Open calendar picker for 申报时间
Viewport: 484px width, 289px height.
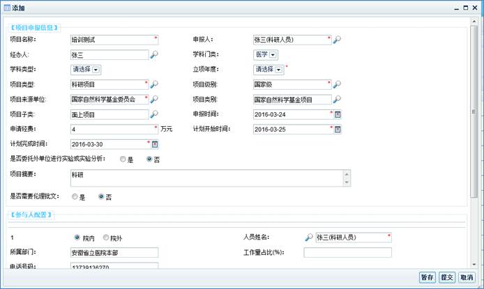(338, 114)
